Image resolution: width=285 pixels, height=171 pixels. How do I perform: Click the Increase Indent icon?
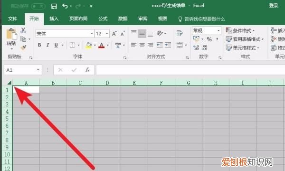(x=168, y=45)
